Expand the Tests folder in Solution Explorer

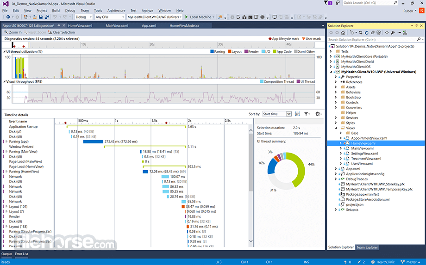coord(331,51)
